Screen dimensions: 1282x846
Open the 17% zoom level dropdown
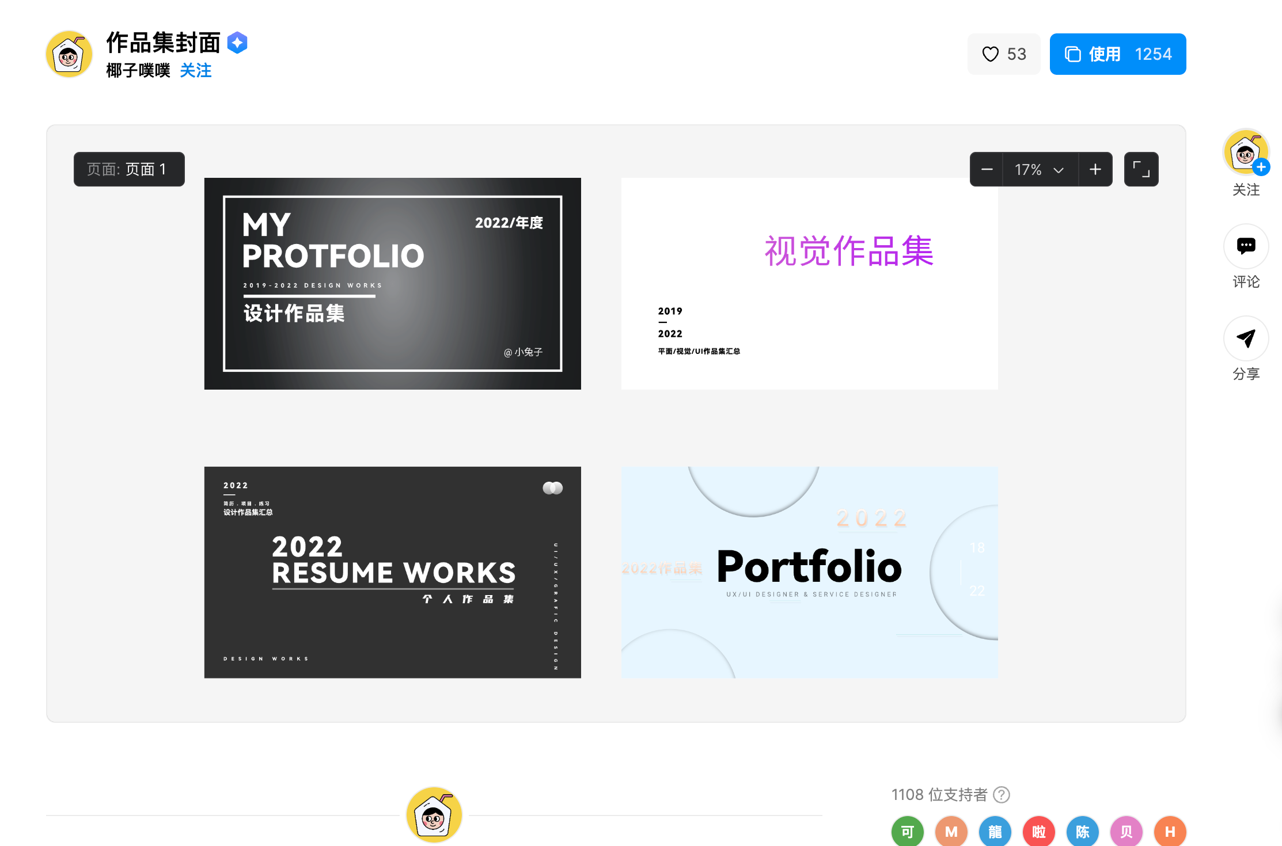click(1040, 170)
